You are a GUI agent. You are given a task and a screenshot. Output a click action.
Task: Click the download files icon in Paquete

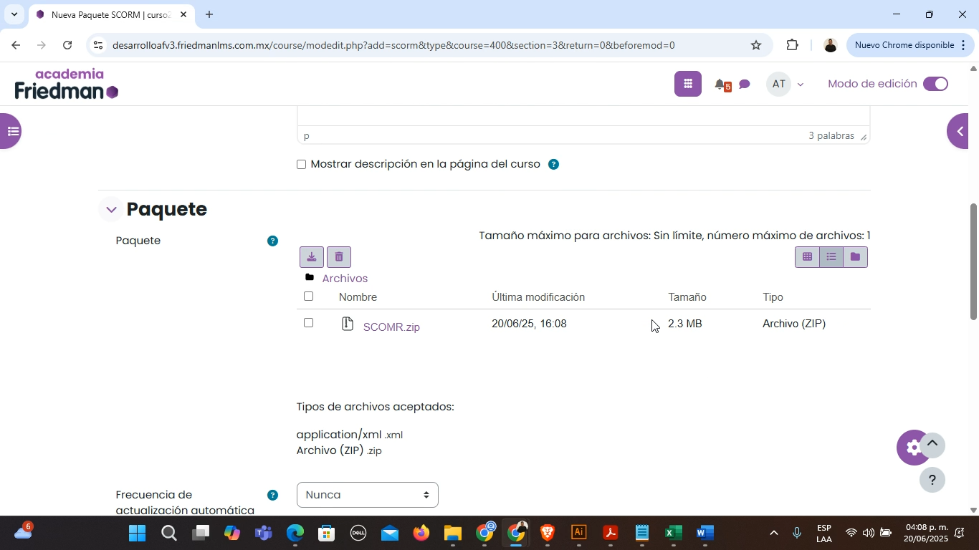click(312, 257)
